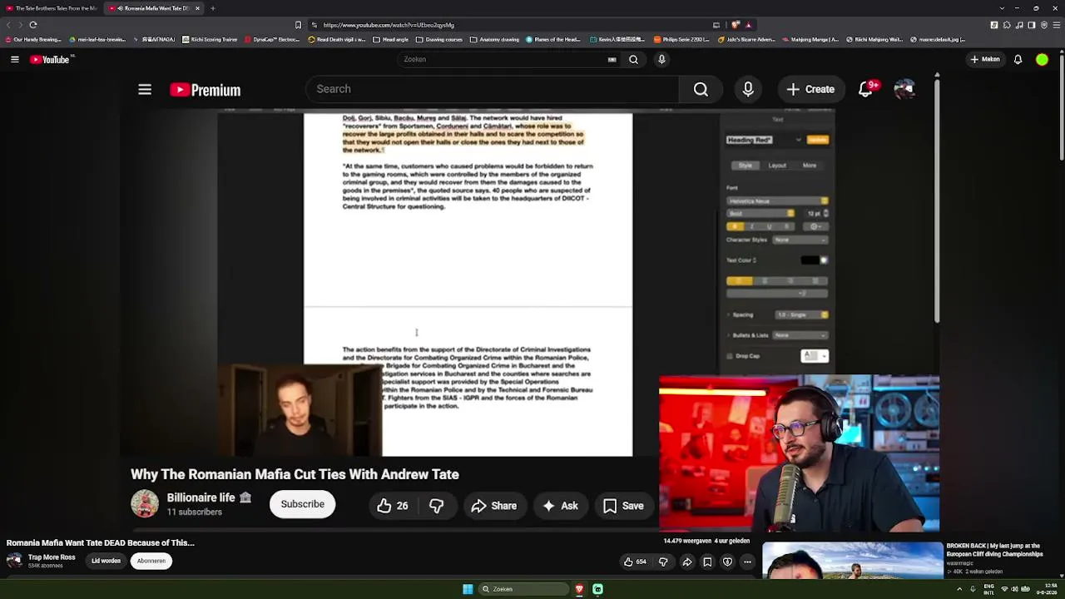Click the Lid worden membership button
This screenshot has height=599, width=1065.
(x=106, y=561)
